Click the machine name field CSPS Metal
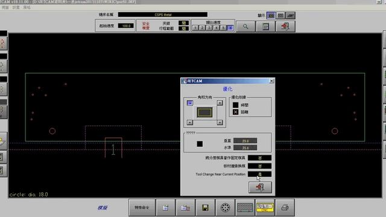 tap(163, 14)
